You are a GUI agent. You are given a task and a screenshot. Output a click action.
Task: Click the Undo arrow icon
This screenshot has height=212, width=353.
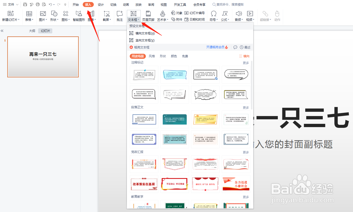pyautogui.click(x=51, y=5)
